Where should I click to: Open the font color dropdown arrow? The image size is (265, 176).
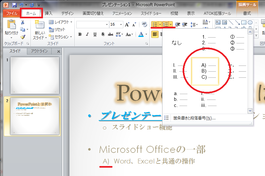(x=146, y=34)
